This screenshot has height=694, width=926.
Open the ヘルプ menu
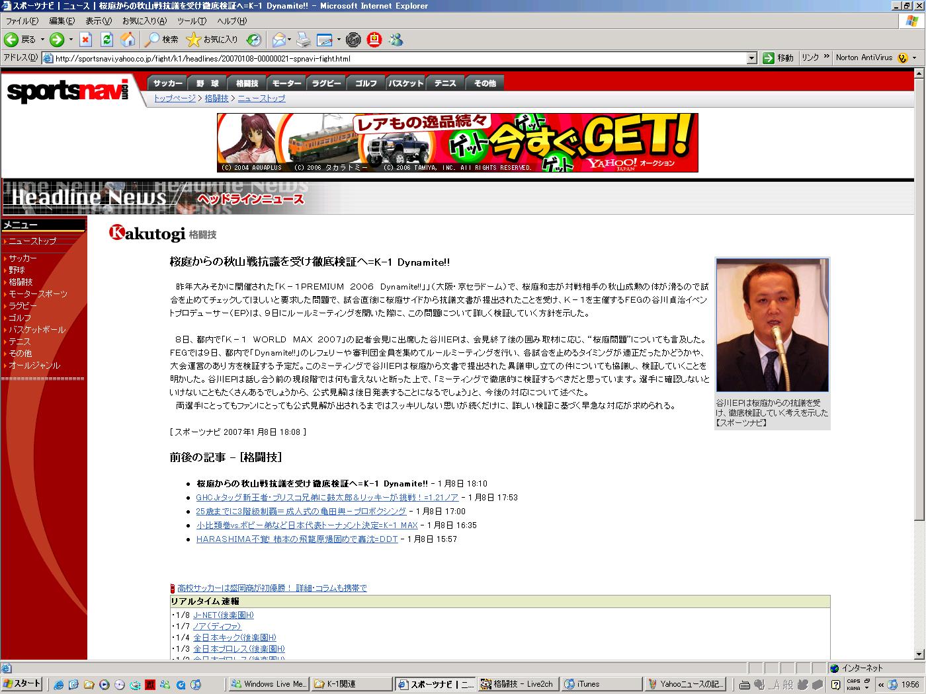tap(232, 21)
